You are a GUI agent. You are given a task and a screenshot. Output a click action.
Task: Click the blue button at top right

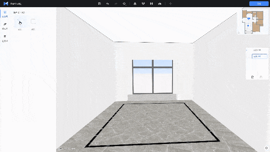point(259,4)
